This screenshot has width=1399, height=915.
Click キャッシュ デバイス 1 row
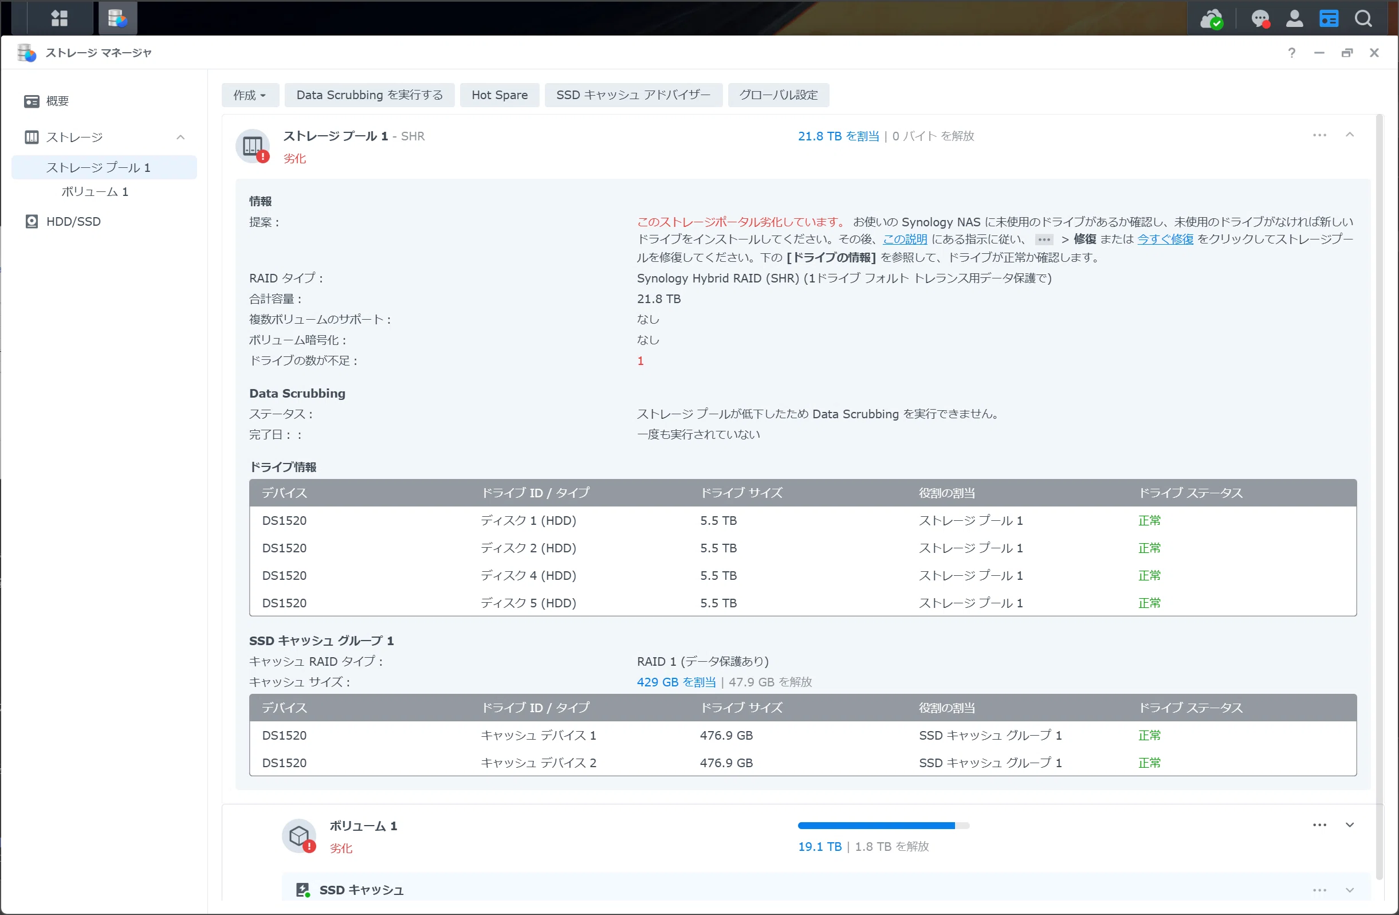(x=803, y=736)
